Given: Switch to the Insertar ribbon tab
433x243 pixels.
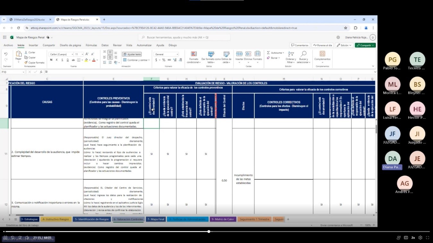Looking at the screenshot, I should point(33,45).
